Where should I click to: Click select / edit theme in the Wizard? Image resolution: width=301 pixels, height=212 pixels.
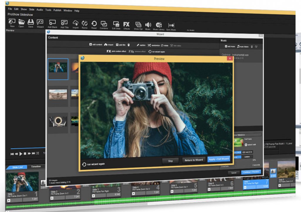point(250,145)
